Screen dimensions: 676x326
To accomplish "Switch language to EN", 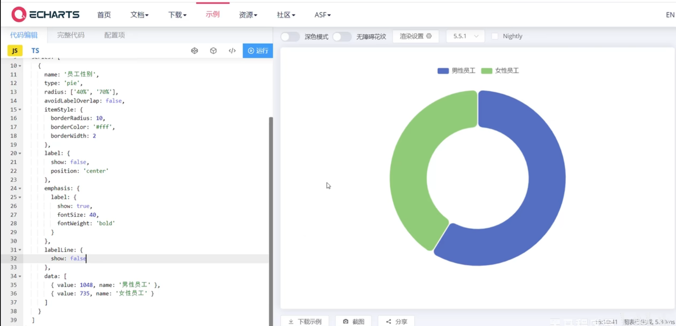I will 670,15.
